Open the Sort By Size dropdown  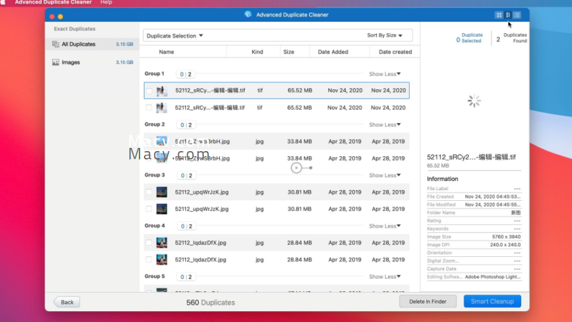point(385,36)
